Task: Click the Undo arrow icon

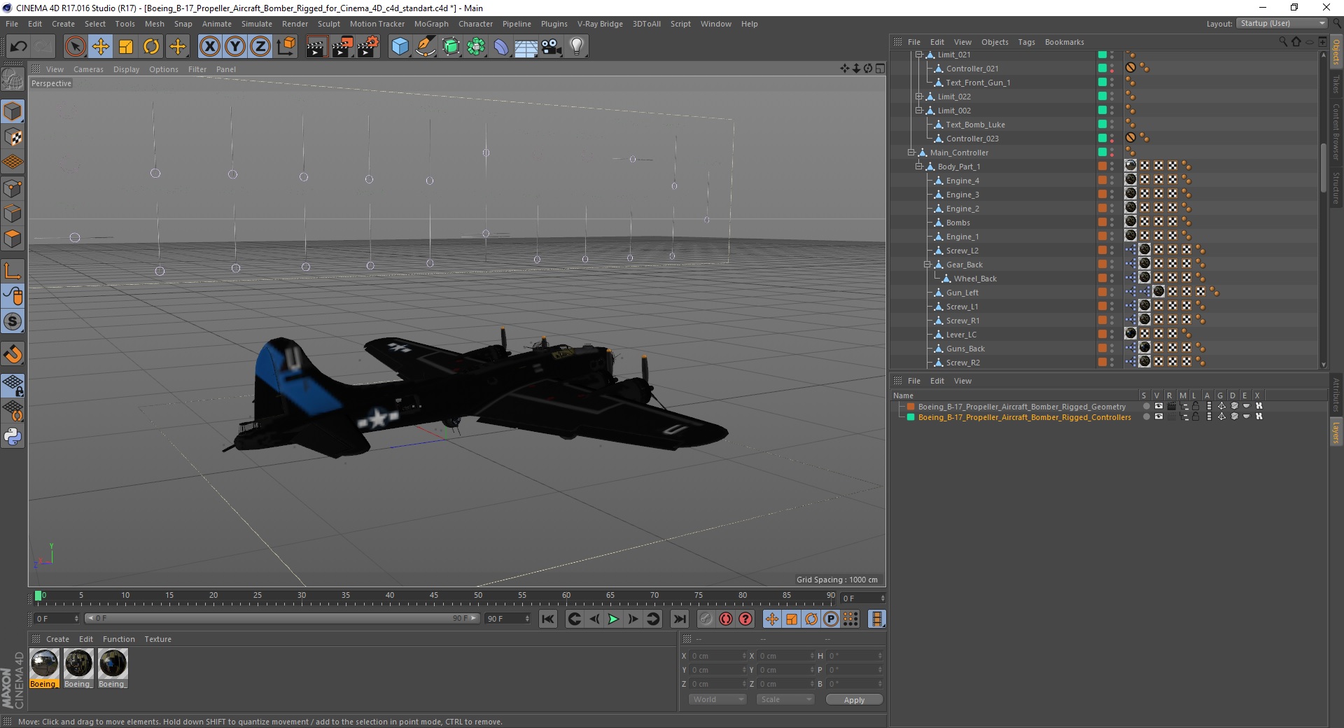Action: click(18, 47)
